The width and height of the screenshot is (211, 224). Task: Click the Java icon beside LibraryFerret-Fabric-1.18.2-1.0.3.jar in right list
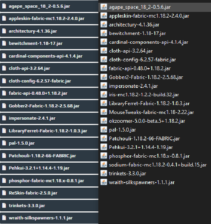[104, 103]
